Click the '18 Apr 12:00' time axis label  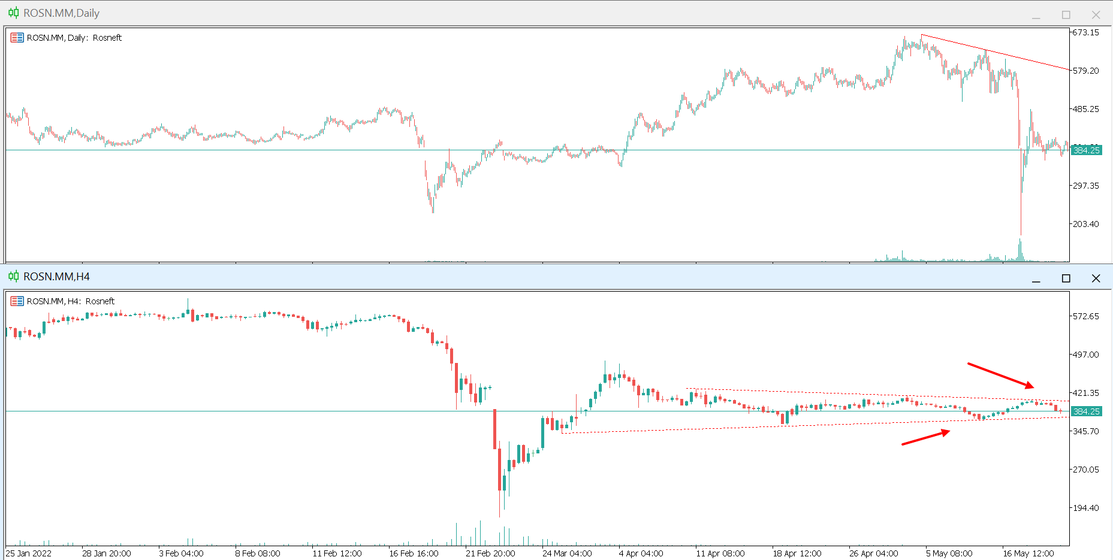coord(797,553)
